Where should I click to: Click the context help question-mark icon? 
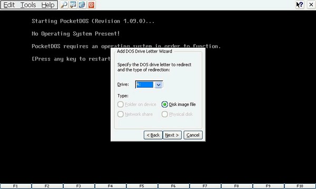(300, 5)
